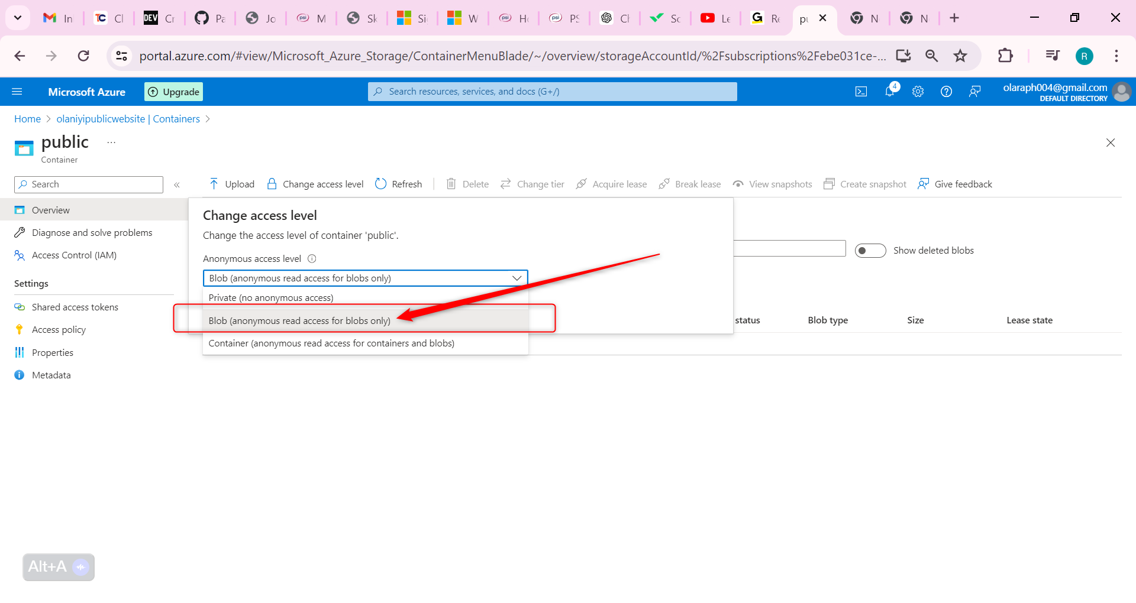1136x603 pixels.
Task: Click browser back arrow
Action: point(20,56)
